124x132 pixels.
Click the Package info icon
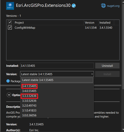(8, 81)
